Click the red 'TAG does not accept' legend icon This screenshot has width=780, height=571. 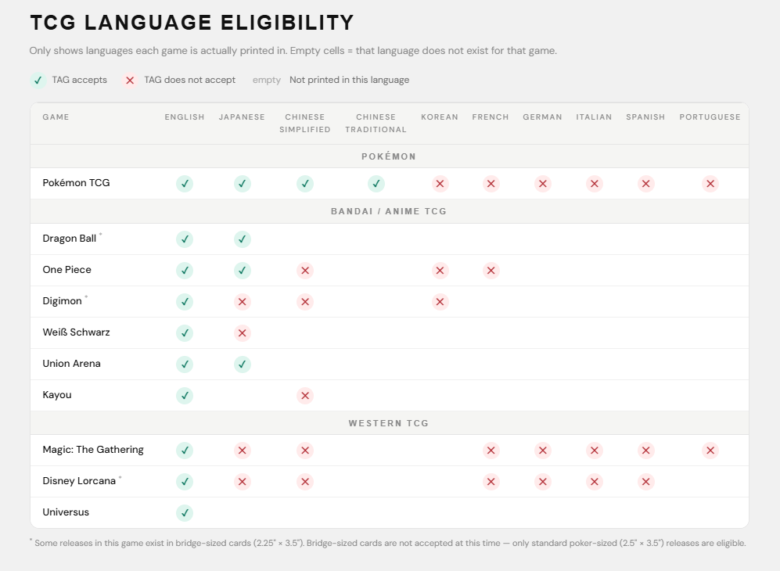[x=130, y=81]
